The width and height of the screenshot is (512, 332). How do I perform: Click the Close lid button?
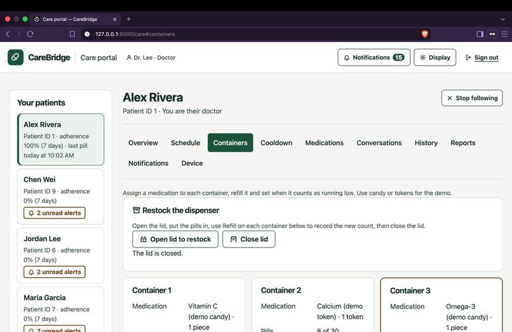[x=249, y=239]
